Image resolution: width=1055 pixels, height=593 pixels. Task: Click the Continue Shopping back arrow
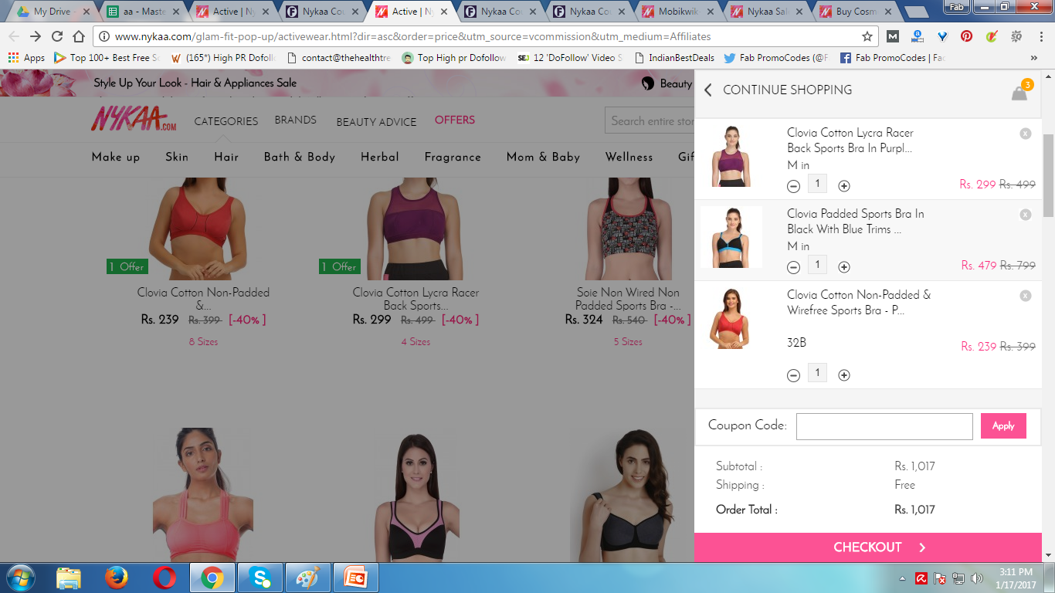click(x=708, y=90)
